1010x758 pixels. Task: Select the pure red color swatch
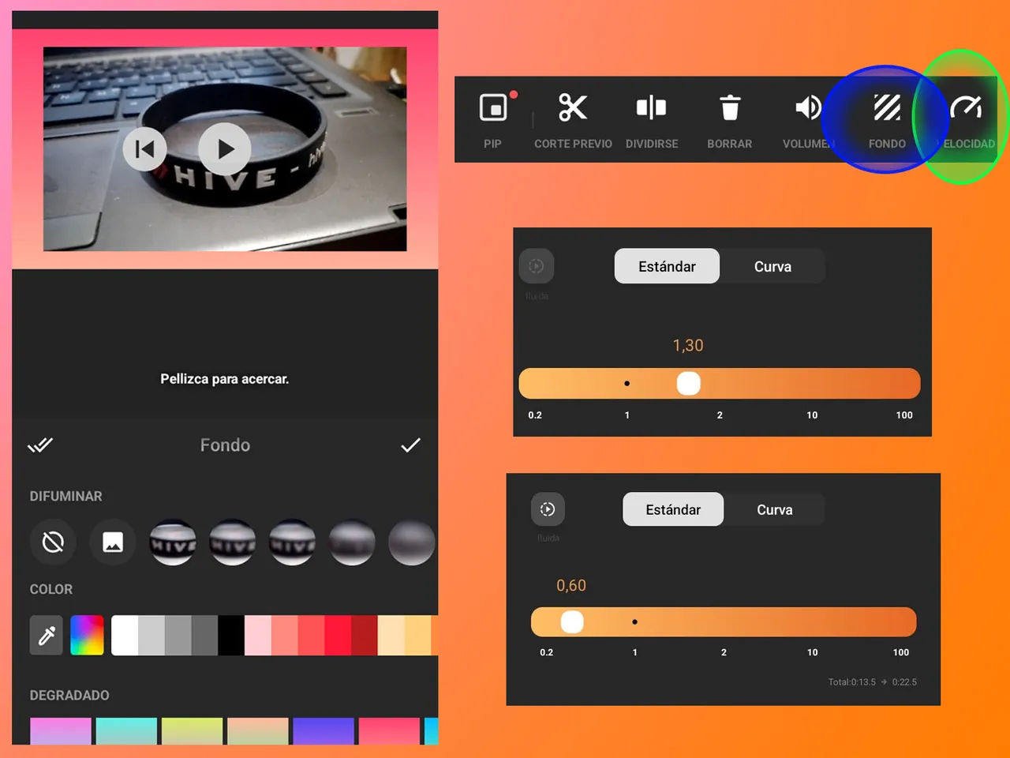(338, 635)
